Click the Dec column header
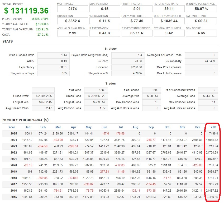The image size is (224, 204). pos(198,127)
